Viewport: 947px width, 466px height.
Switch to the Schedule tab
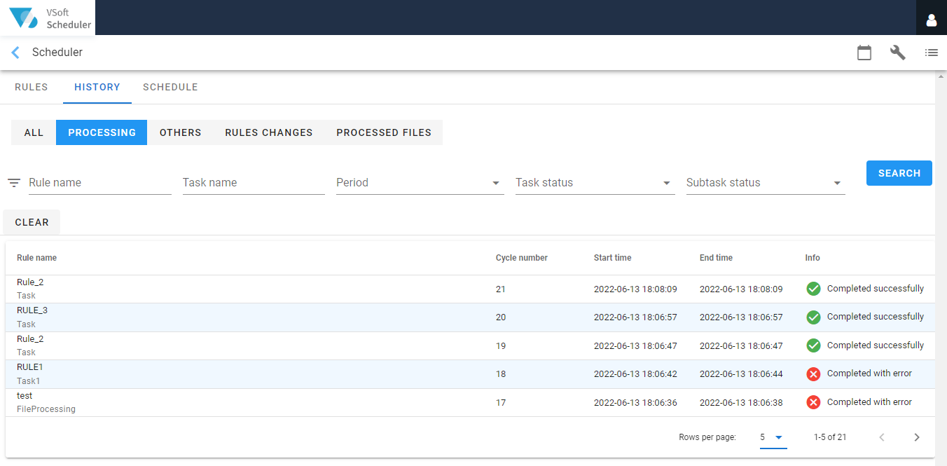tap(170, 88)
